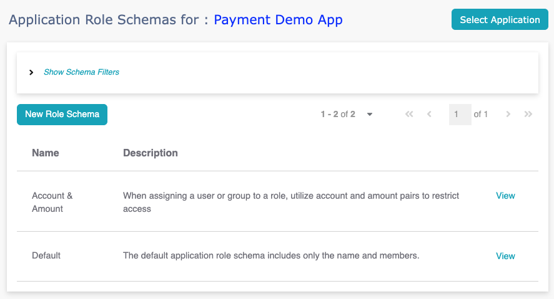This screenshot has height=299, width=554.
Task: Open the rows-per-page dropdown arrow
Action: click(x=370, y=115)
